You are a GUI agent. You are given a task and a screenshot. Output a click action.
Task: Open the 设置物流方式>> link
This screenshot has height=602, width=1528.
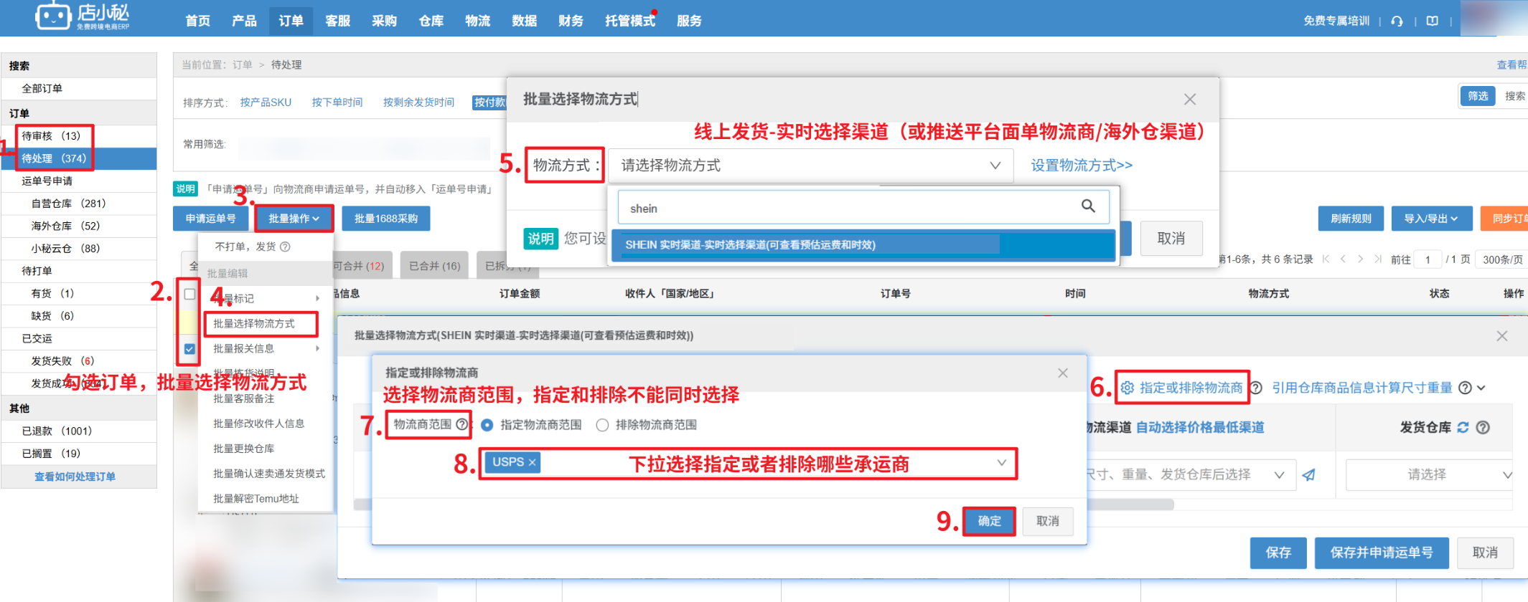1082,166
